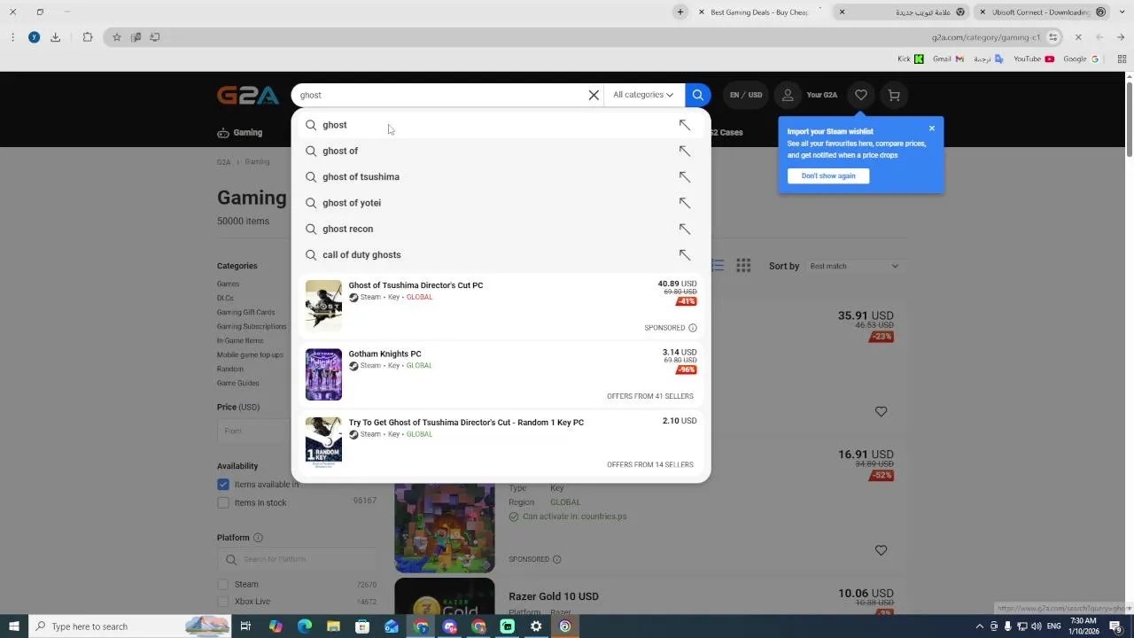Open browser extensions puzzle icon

tap(88, 37)
